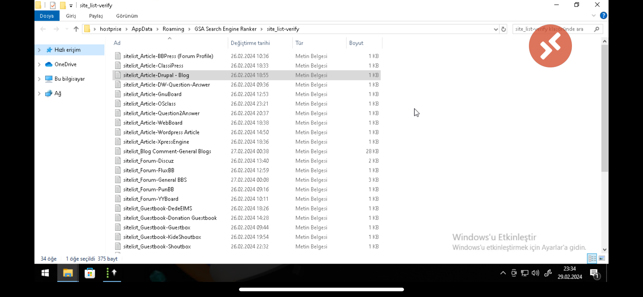Sort by Değiştirme tarihi column header

click(x=250, y=43)
